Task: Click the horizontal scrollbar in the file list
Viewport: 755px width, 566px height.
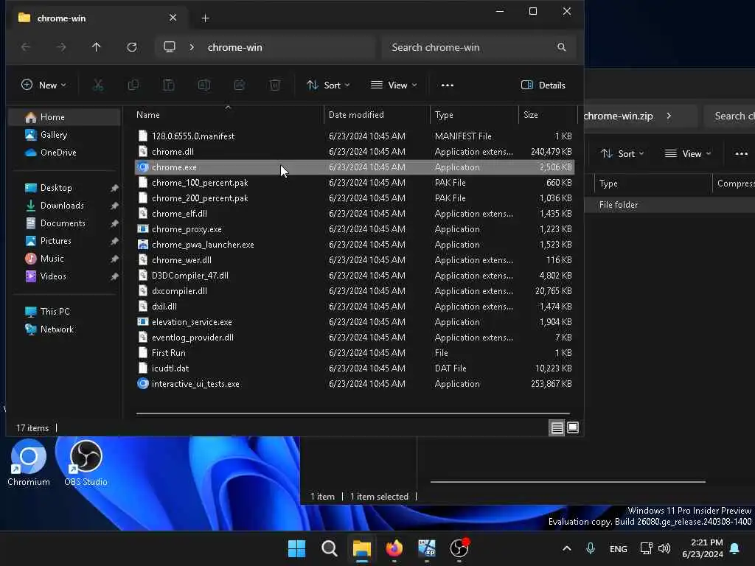Action: [x=353, y=413]
